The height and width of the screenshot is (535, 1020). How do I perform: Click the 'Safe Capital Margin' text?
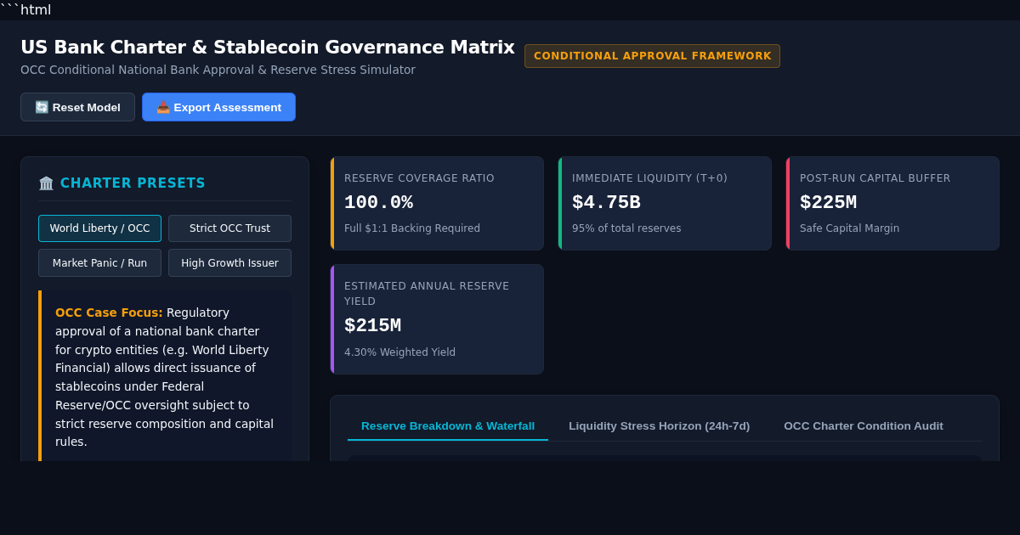point(849,228)
